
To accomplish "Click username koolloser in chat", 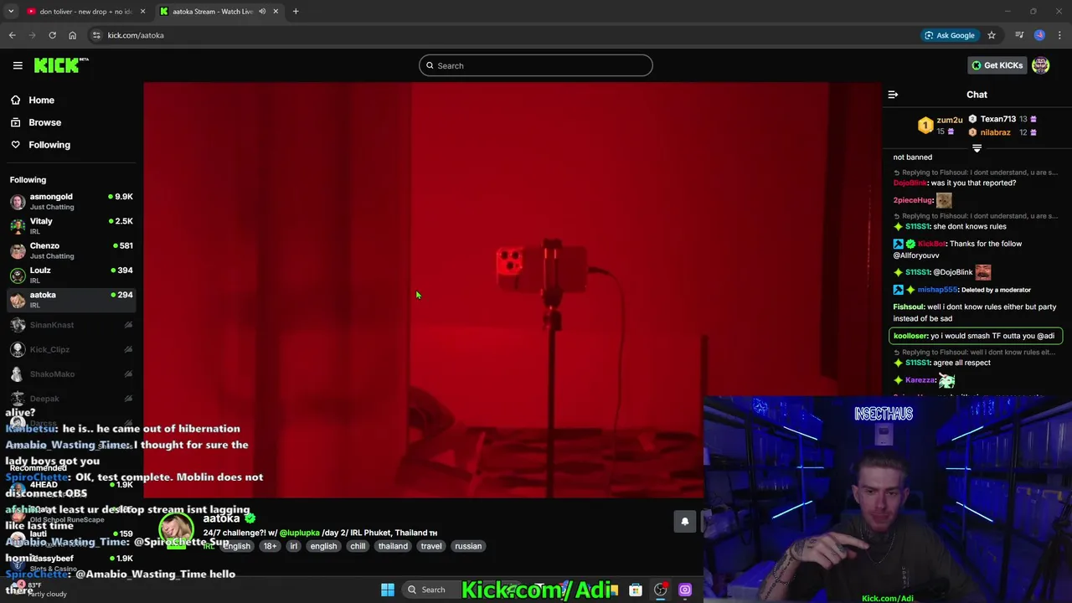I will click(x=910, y=336).
